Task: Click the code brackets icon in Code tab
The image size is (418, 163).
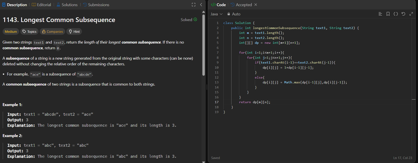Action: 213,5
